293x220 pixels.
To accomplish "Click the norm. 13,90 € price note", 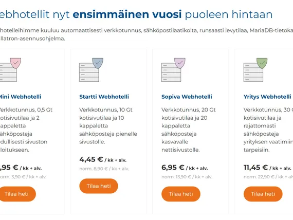I will tap(187, 177).
